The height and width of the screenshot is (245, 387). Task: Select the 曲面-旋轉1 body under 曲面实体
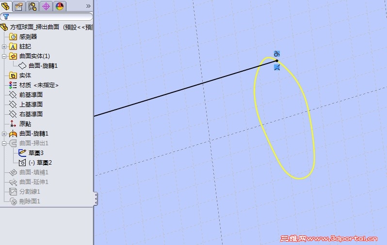(43, 66)
